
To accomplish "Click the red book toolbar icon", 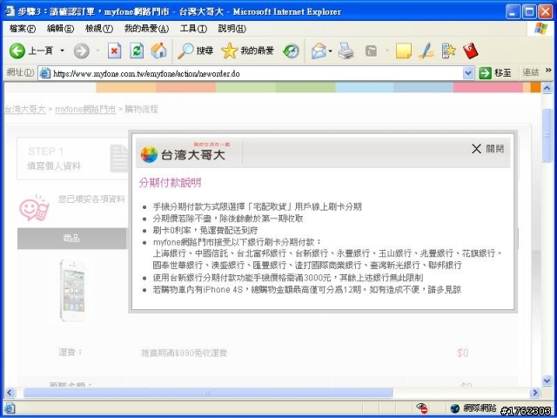I will coord(471,51).
